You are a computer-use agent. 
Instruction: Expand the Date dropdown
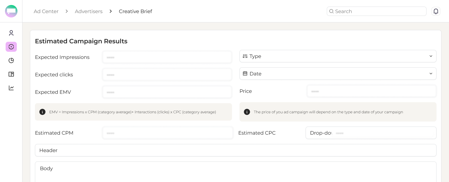(338, 74)
